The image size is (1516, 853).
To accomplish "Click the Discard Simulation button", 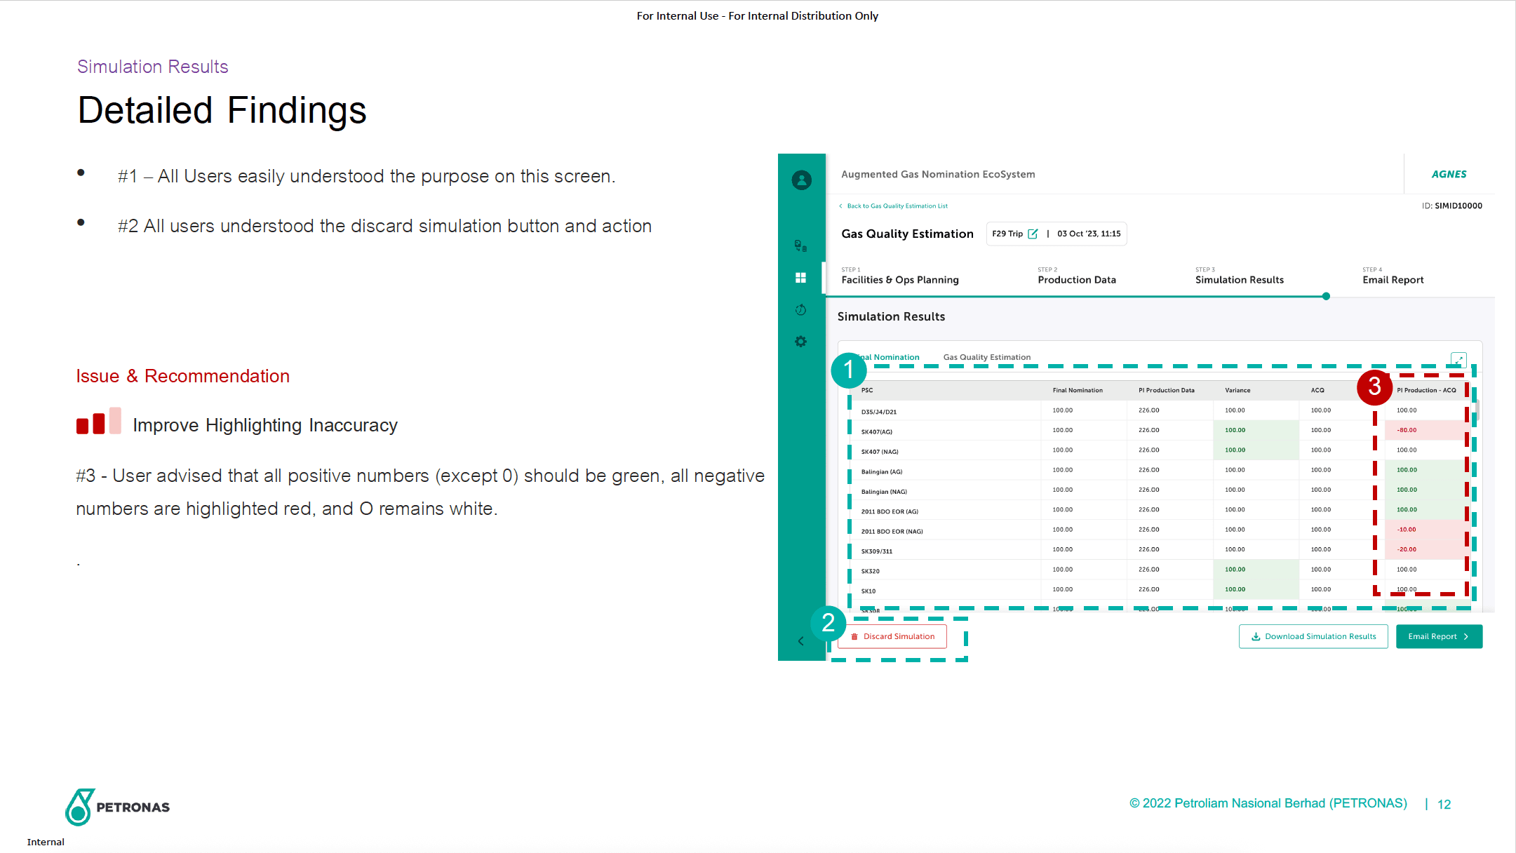I will tap(892, 637).
